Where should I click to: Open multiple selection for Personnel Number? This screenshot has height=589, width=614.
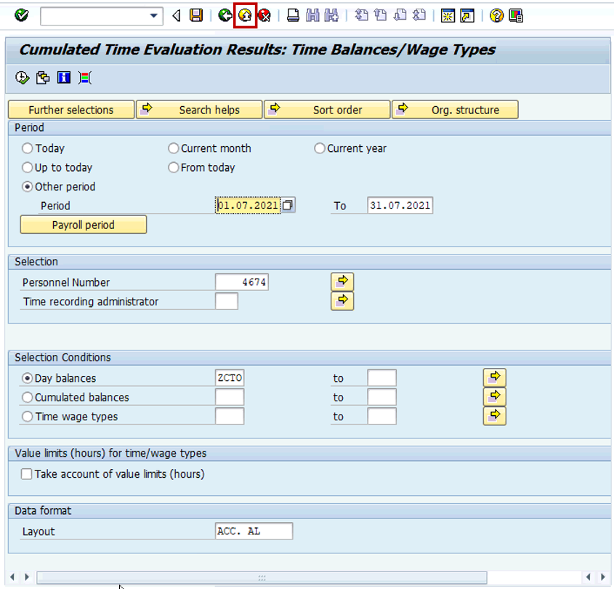pos(342,281)
